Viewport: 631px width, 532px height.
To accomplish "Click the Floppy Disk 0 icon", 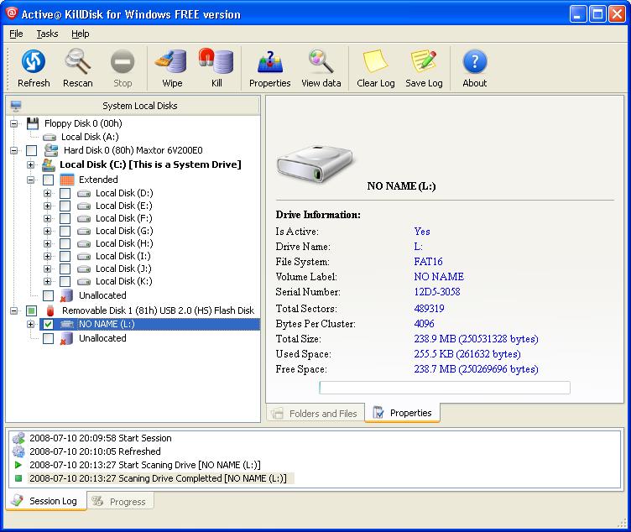I will (x=33, y=123).
